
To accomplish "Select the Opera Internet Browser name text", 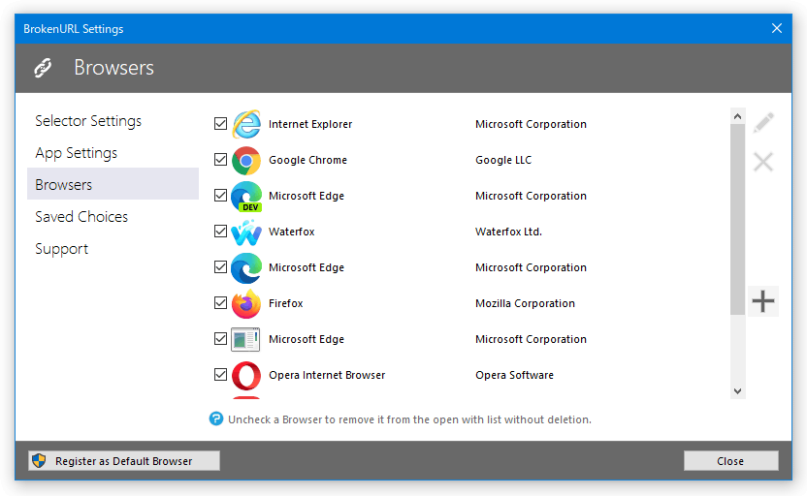I will [327, 375].
